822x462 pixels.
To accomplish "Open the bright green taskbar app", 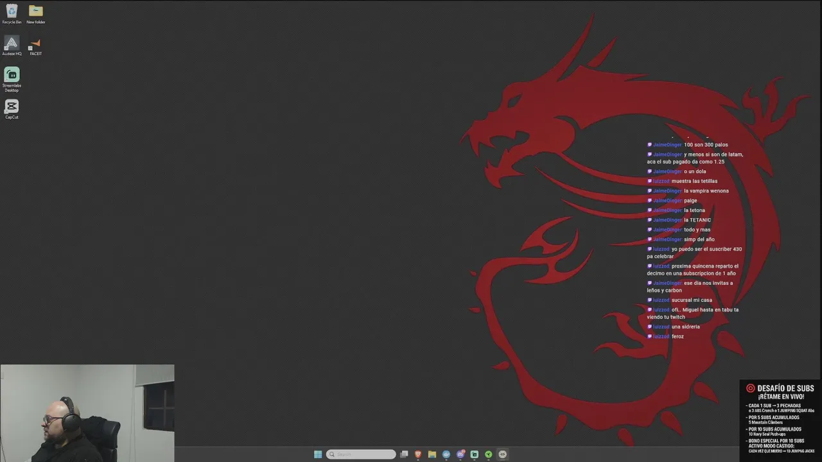I will [x=489, y=454].
